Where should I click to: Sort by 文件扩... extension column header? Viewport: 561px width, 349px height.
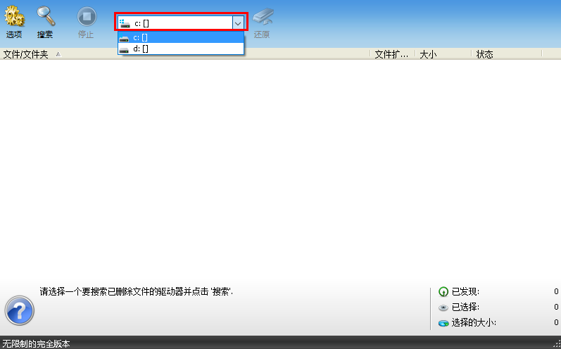click(393, 54)
